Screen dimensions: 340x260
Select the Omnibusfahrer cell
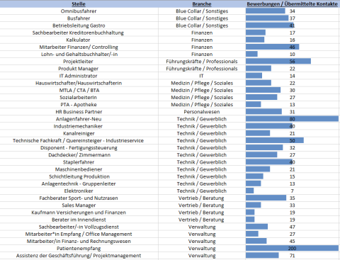(79, 11)
